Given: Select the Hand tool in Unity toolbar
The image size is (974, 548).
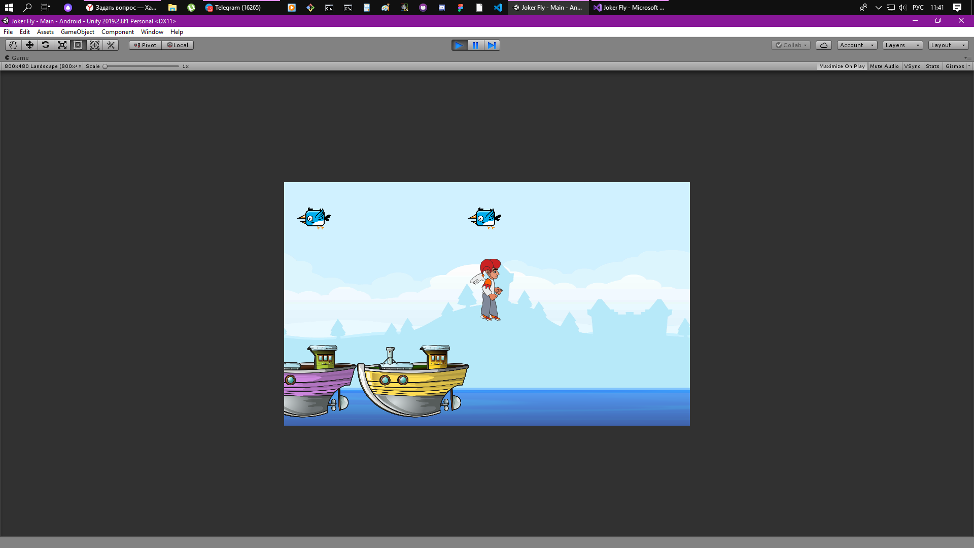Looking at the screenshot, I should point(13,45).
